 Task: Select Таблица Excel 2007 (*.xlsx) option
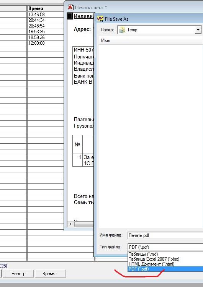click(x=154, y=259)
